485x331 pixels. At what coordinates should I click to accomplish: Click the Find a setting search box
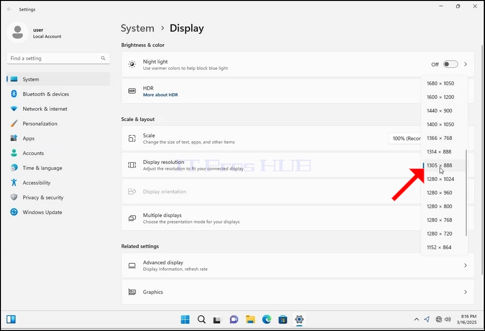pos(58,58)
